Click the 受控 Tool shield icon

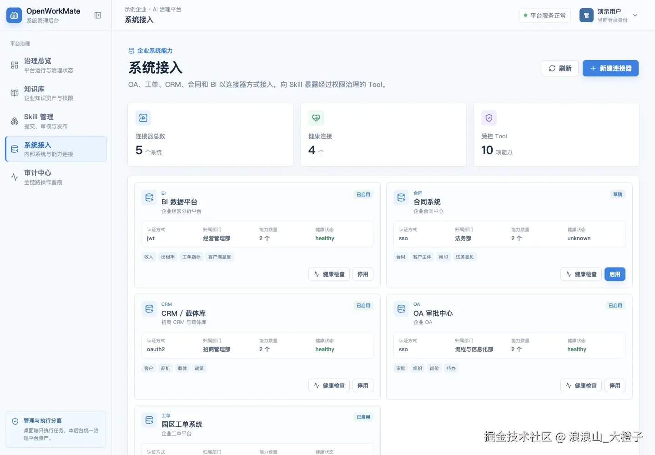[489, 118]
